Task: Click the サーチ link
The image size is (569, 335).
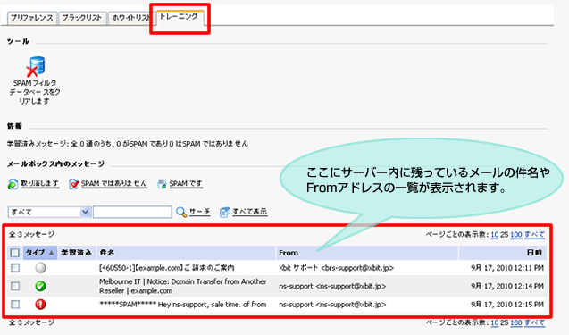Action: pyautogui.click(x=199, y=212)
